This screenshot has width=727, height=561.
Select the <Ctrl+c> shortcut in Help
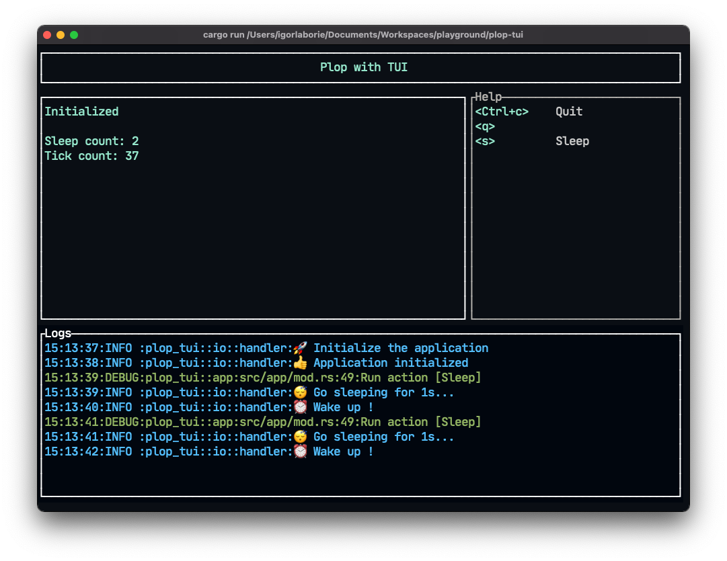point(502,112)
